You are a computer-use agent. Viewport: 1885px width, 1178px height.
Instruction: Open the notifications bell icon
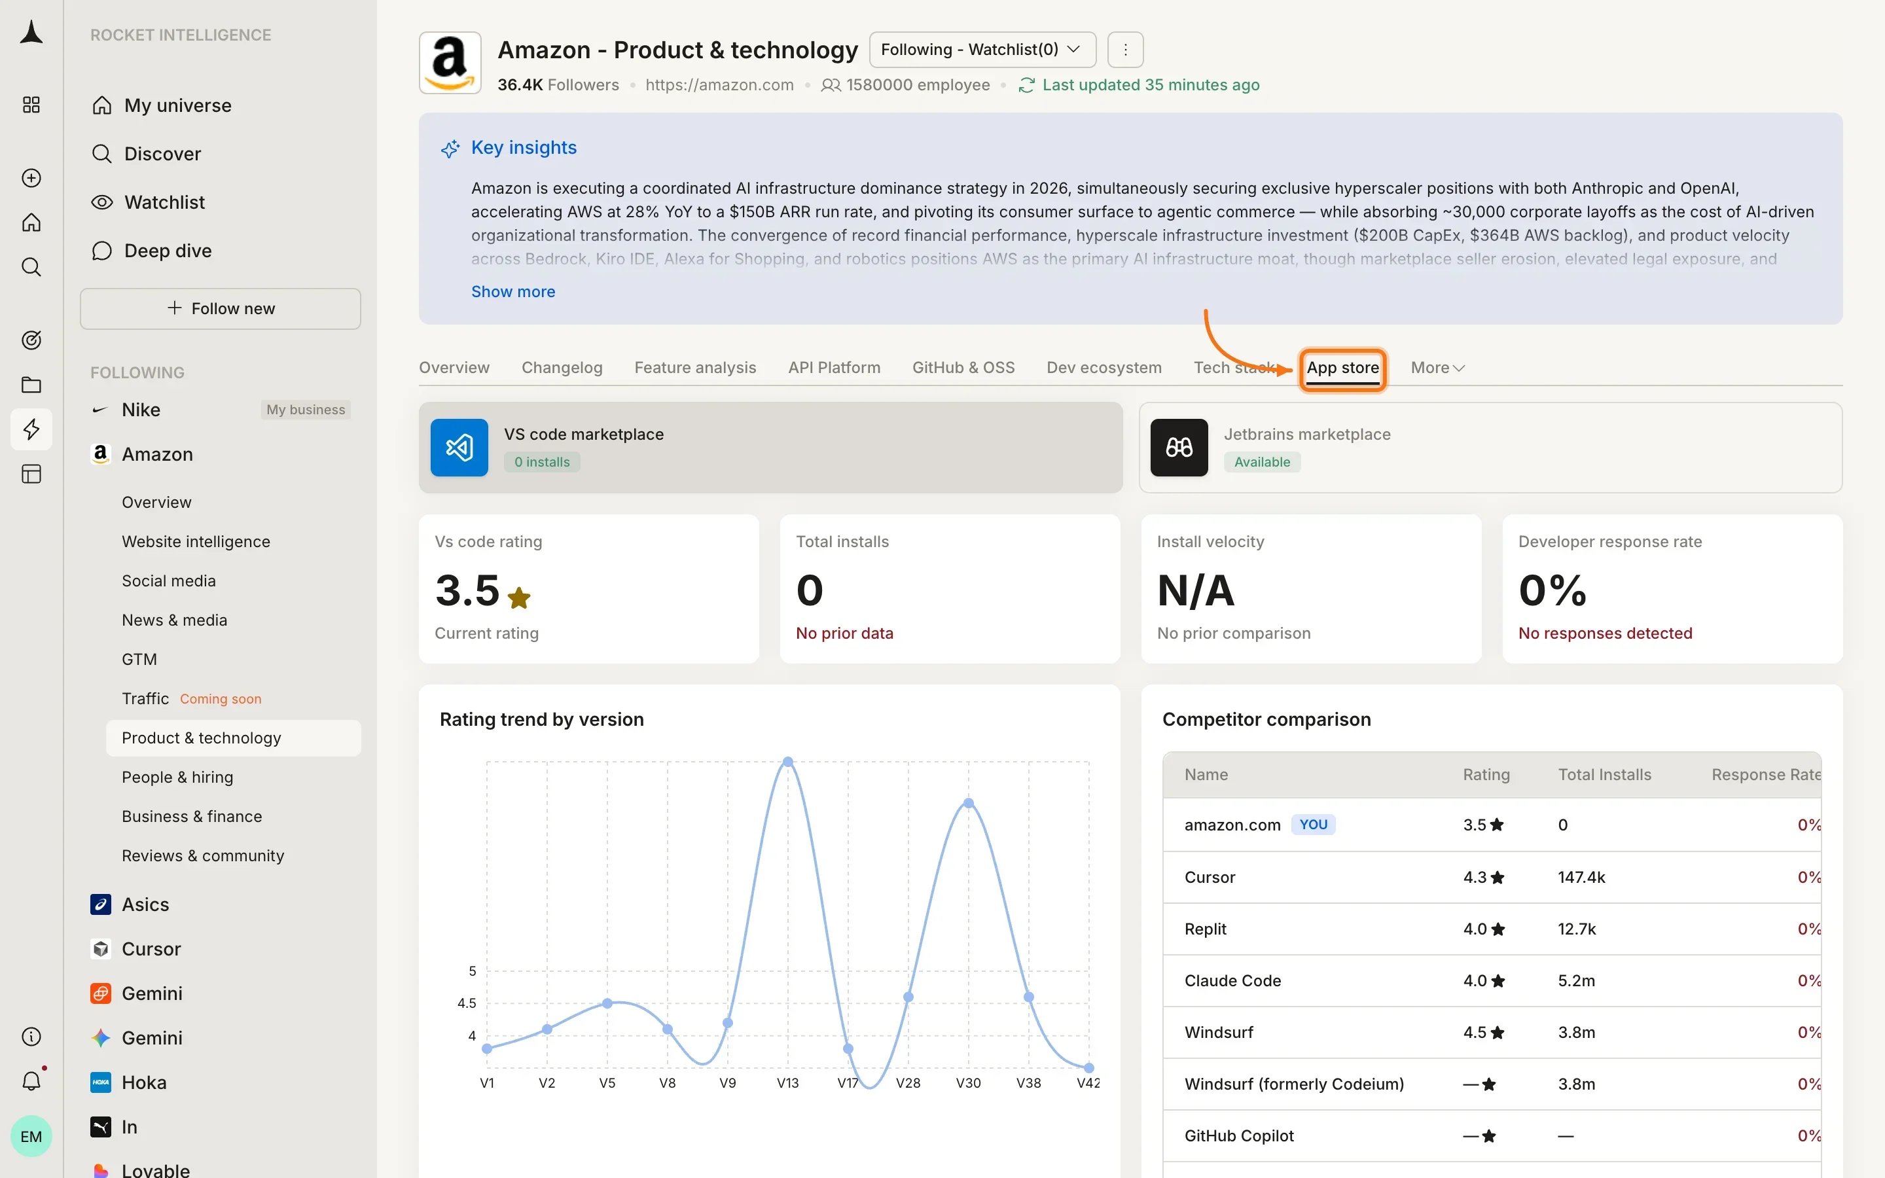(31, 1080)
